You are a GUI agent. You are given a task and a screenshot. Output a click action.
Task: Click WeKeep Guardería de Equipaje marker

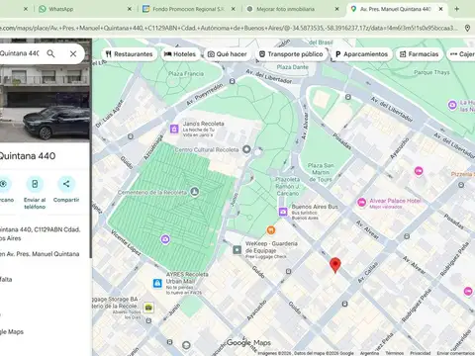[237, 249]
